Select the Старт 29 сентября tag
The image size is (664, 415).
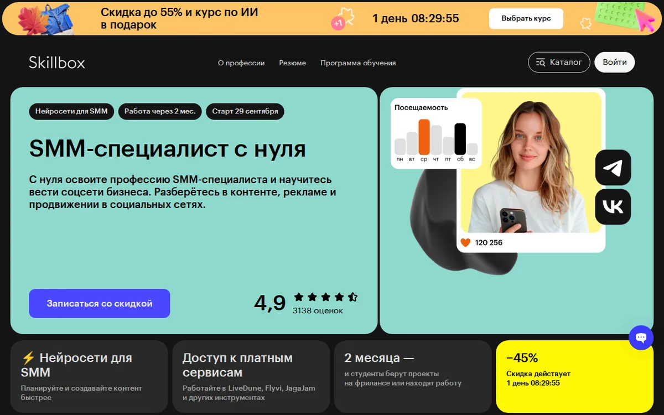click(245, 111)
